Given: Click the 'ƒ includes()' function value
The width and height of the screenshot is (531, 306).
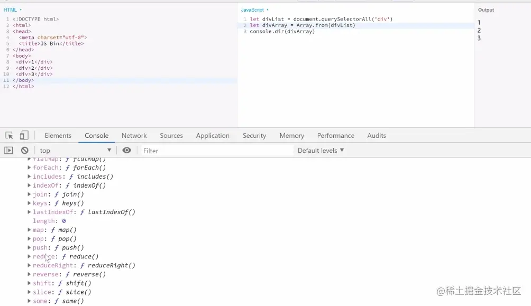Looking at the screenshot, I should point(91,177).
